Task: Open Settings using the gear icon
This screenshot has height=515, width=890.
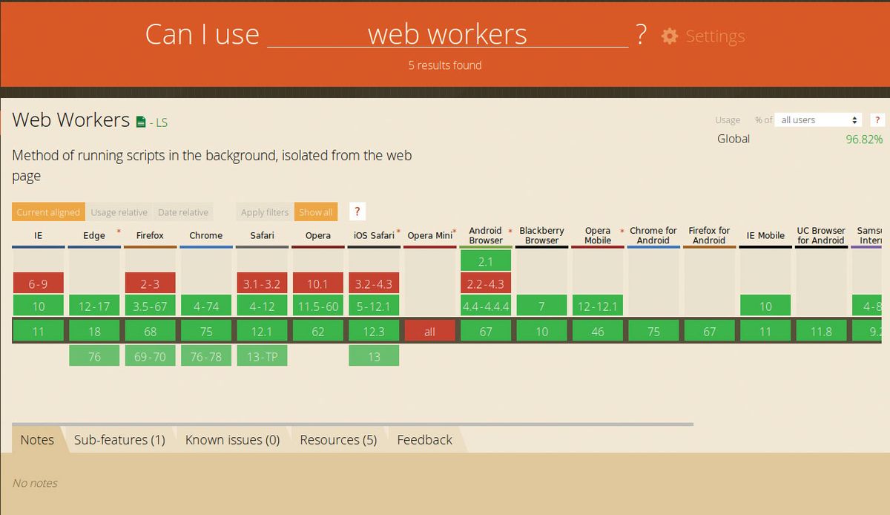Action: pyautogui.click(x=668, y=36)
